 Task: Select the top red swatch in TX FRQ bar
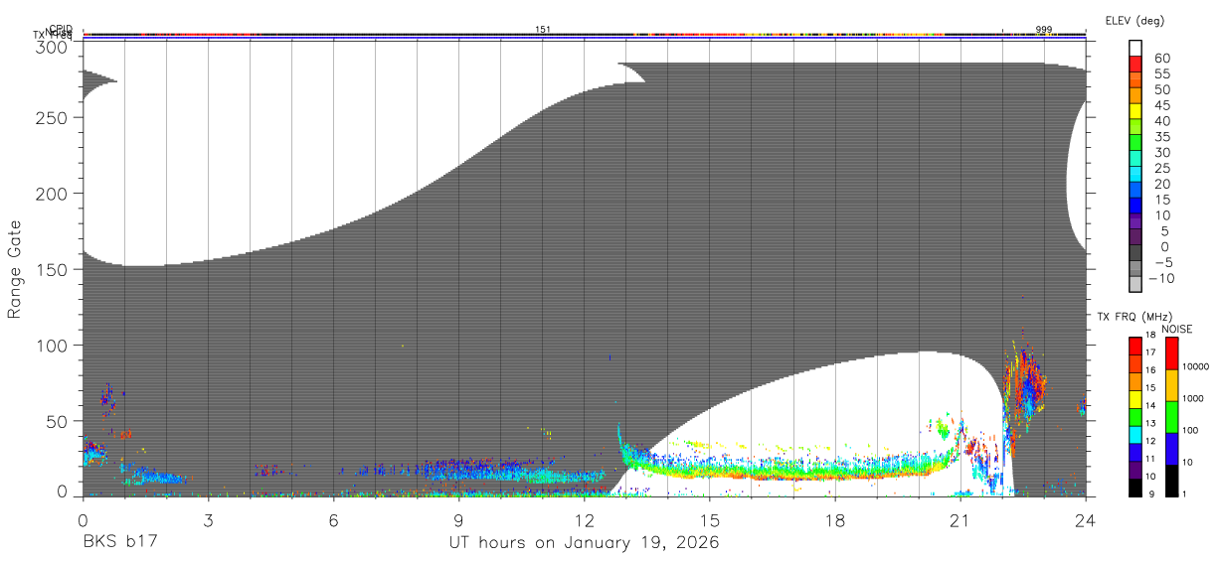point(1135,346)
